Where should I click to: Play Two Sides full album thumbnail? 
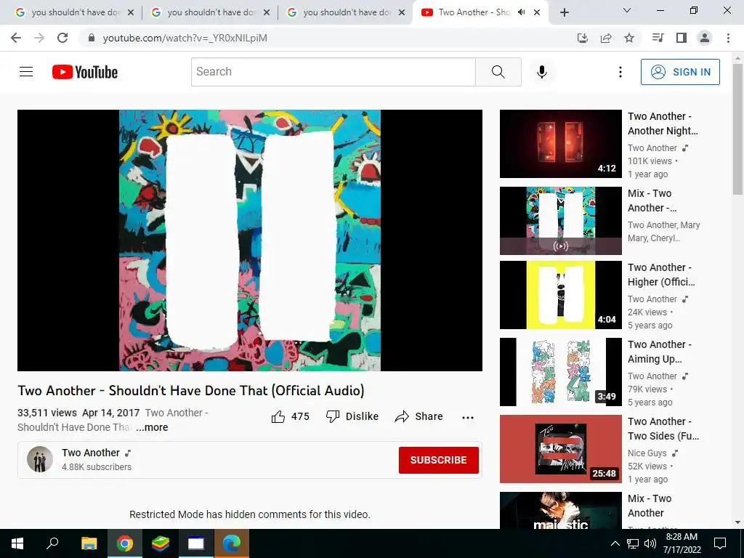pyautogui.click(x=560, y=449)
